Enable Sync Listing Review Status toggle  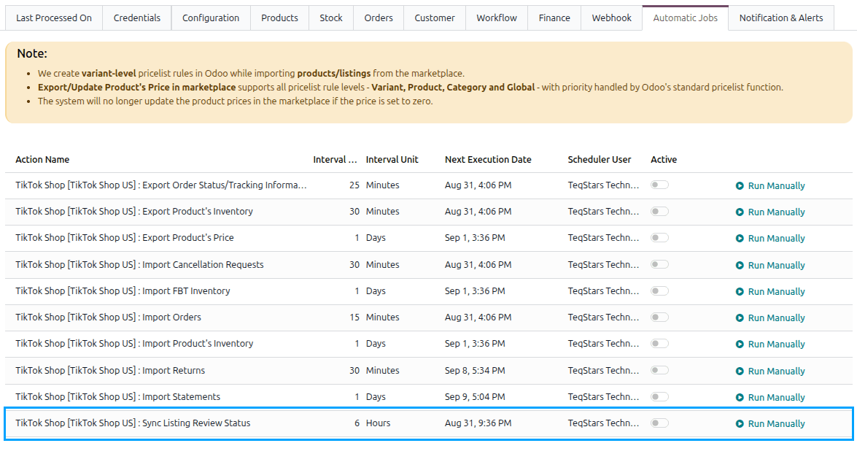pos(659,423)
